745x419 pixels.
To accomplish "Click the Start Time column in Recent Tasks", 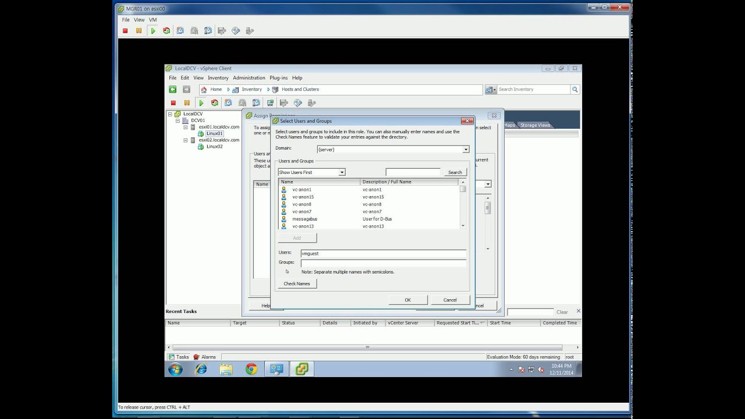I will tap(513, 323).
